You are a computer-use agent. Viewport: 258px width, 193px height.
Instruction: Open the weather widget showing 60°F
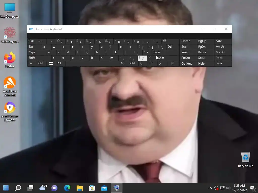(x=43, y=188)
